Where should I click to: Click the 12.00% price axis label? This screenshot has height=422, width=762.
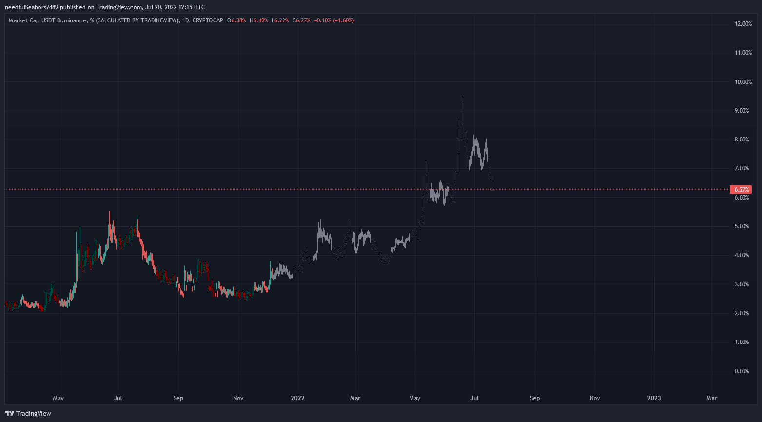[742, 24]
